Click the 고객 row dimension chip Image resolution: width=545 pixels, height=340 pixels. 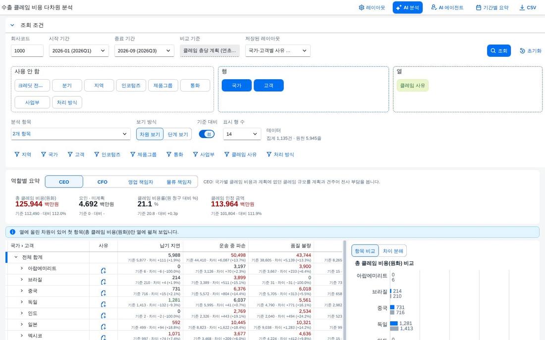(x=269, y=86)
